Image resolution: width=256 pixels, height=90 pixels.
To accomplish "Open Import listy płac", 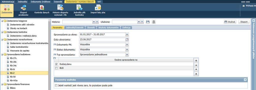I will tap(98, 10).
